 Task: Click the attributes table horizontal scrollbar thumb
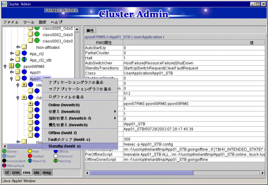(142, 173)
